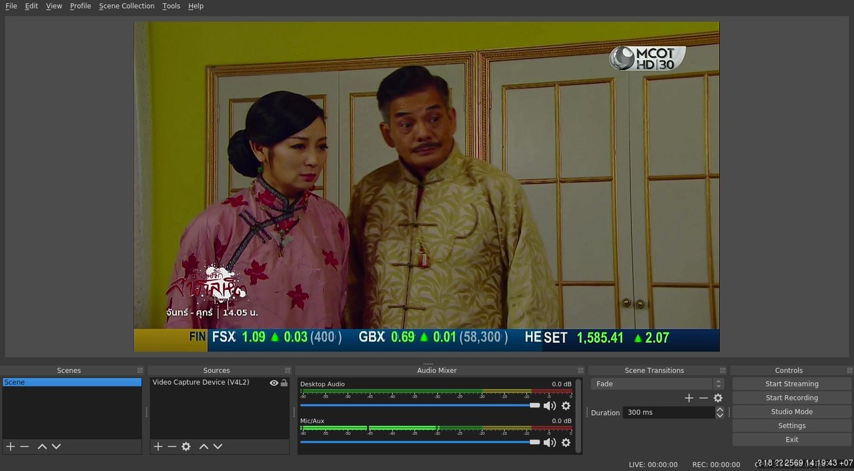The image size is (854, 471).
Task: Mute the Mic/Aux speaker icon
Action: point(550,442)
